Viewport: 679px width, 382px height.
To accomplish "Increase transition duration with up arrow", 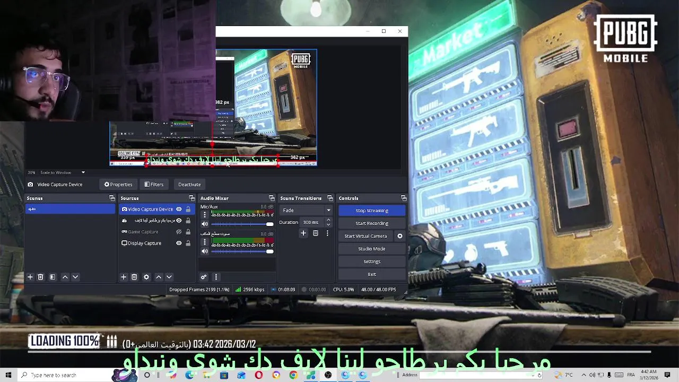I will pos(328,220).
